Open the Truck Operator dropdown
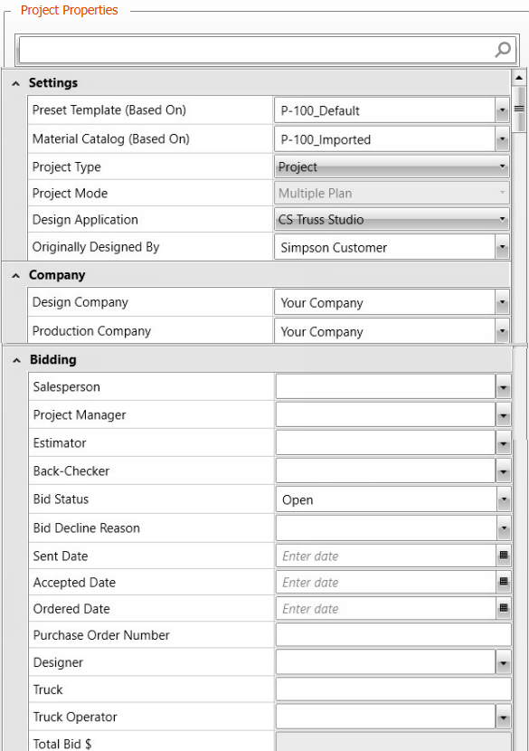The width and height of the screenshot is (529, 751). click(x=503, y=717)
